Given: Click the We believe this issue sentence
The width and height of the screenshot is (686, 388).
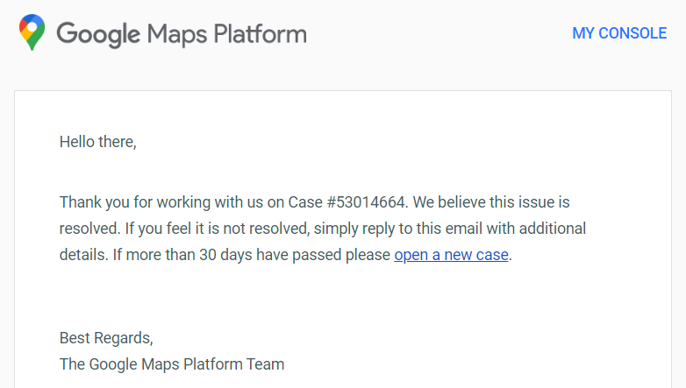Looking at the screenshot, I should (491, 202).
